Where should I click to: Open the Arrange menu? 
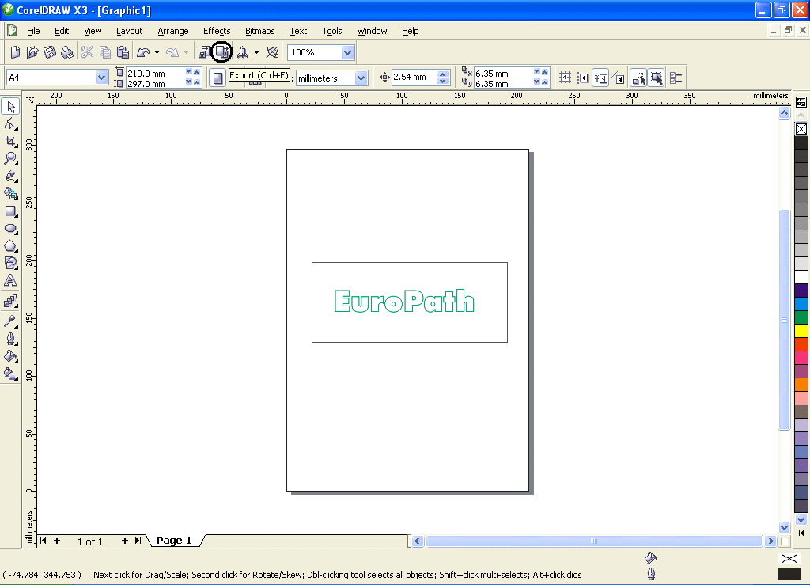click(173, 31)
